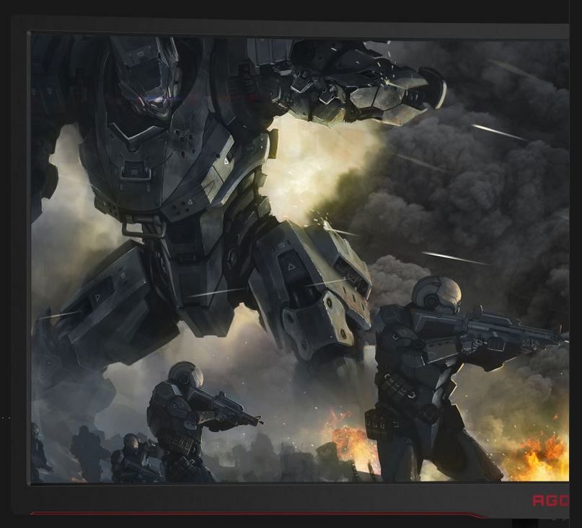Click the tiny dots left of the monitor
Image resolution: width=582 pixels, height=528 pixels.
pyautogui.click(x=6, y=418)
